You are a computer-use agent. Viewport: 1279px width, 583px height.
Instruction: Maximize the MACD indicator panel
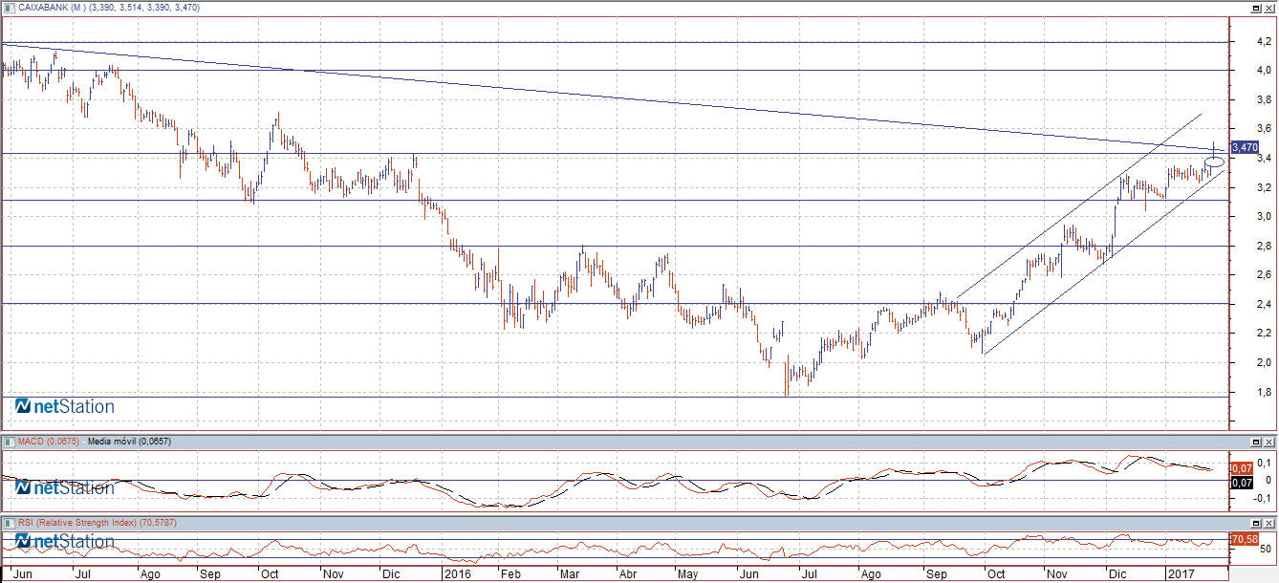(1256, 443)
